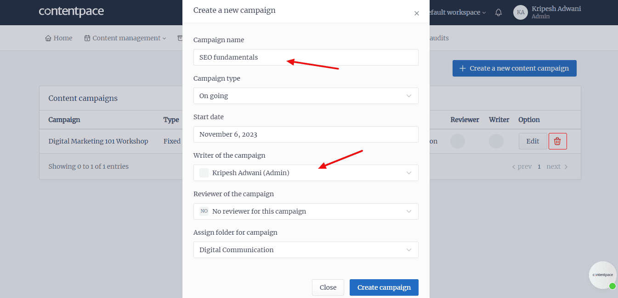This screenshot has width=618, height=298.
Task: Click the Start date field
Action: pos(306,134)
